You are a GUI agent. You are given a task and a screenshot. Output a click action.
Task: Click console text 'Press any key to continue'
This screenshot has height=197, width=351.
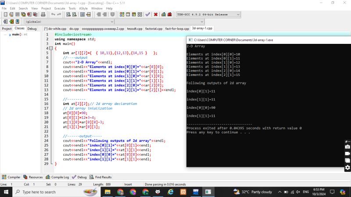click(x=212, y=133)
